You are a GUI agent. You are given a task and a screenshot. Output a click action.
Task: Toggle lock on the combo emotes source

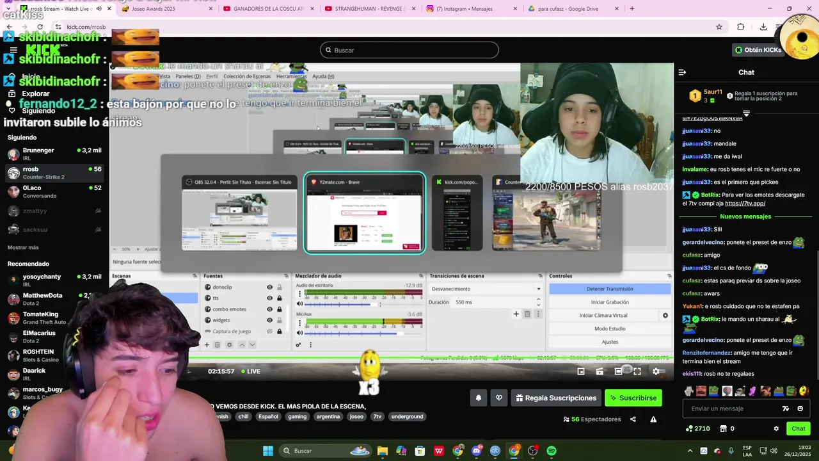coord(279,309)
